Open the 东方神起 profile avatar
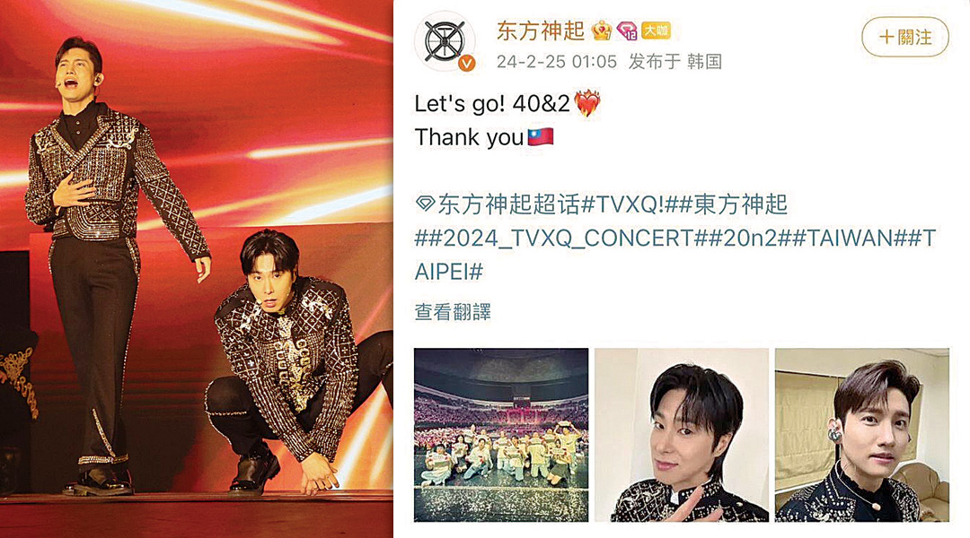970x538 pixels. pyautogui.click(x=445, y=41)
